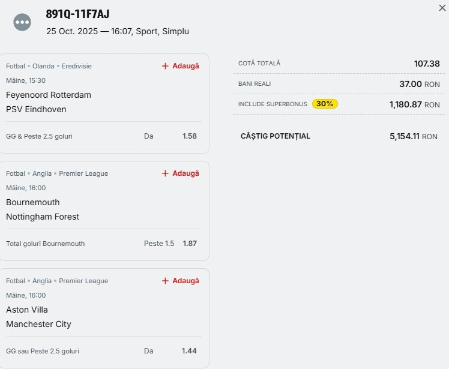Click the yellow 30% Superbonus badge
This screenshot has height=369, width=449.
(325, 104)
